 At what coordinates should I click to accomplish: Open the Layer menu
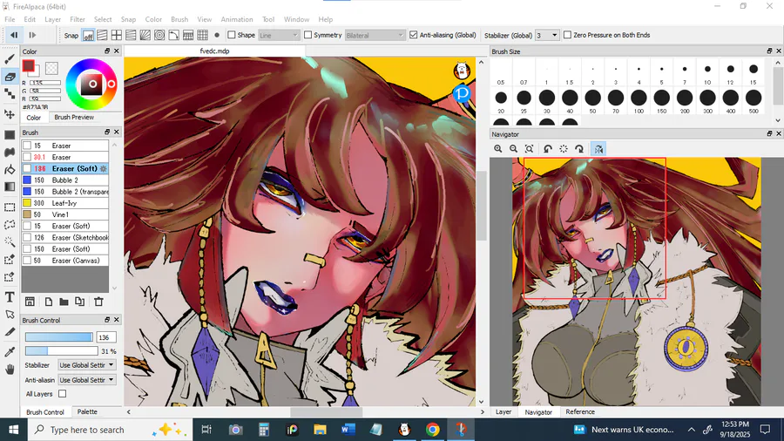(52, 19)
